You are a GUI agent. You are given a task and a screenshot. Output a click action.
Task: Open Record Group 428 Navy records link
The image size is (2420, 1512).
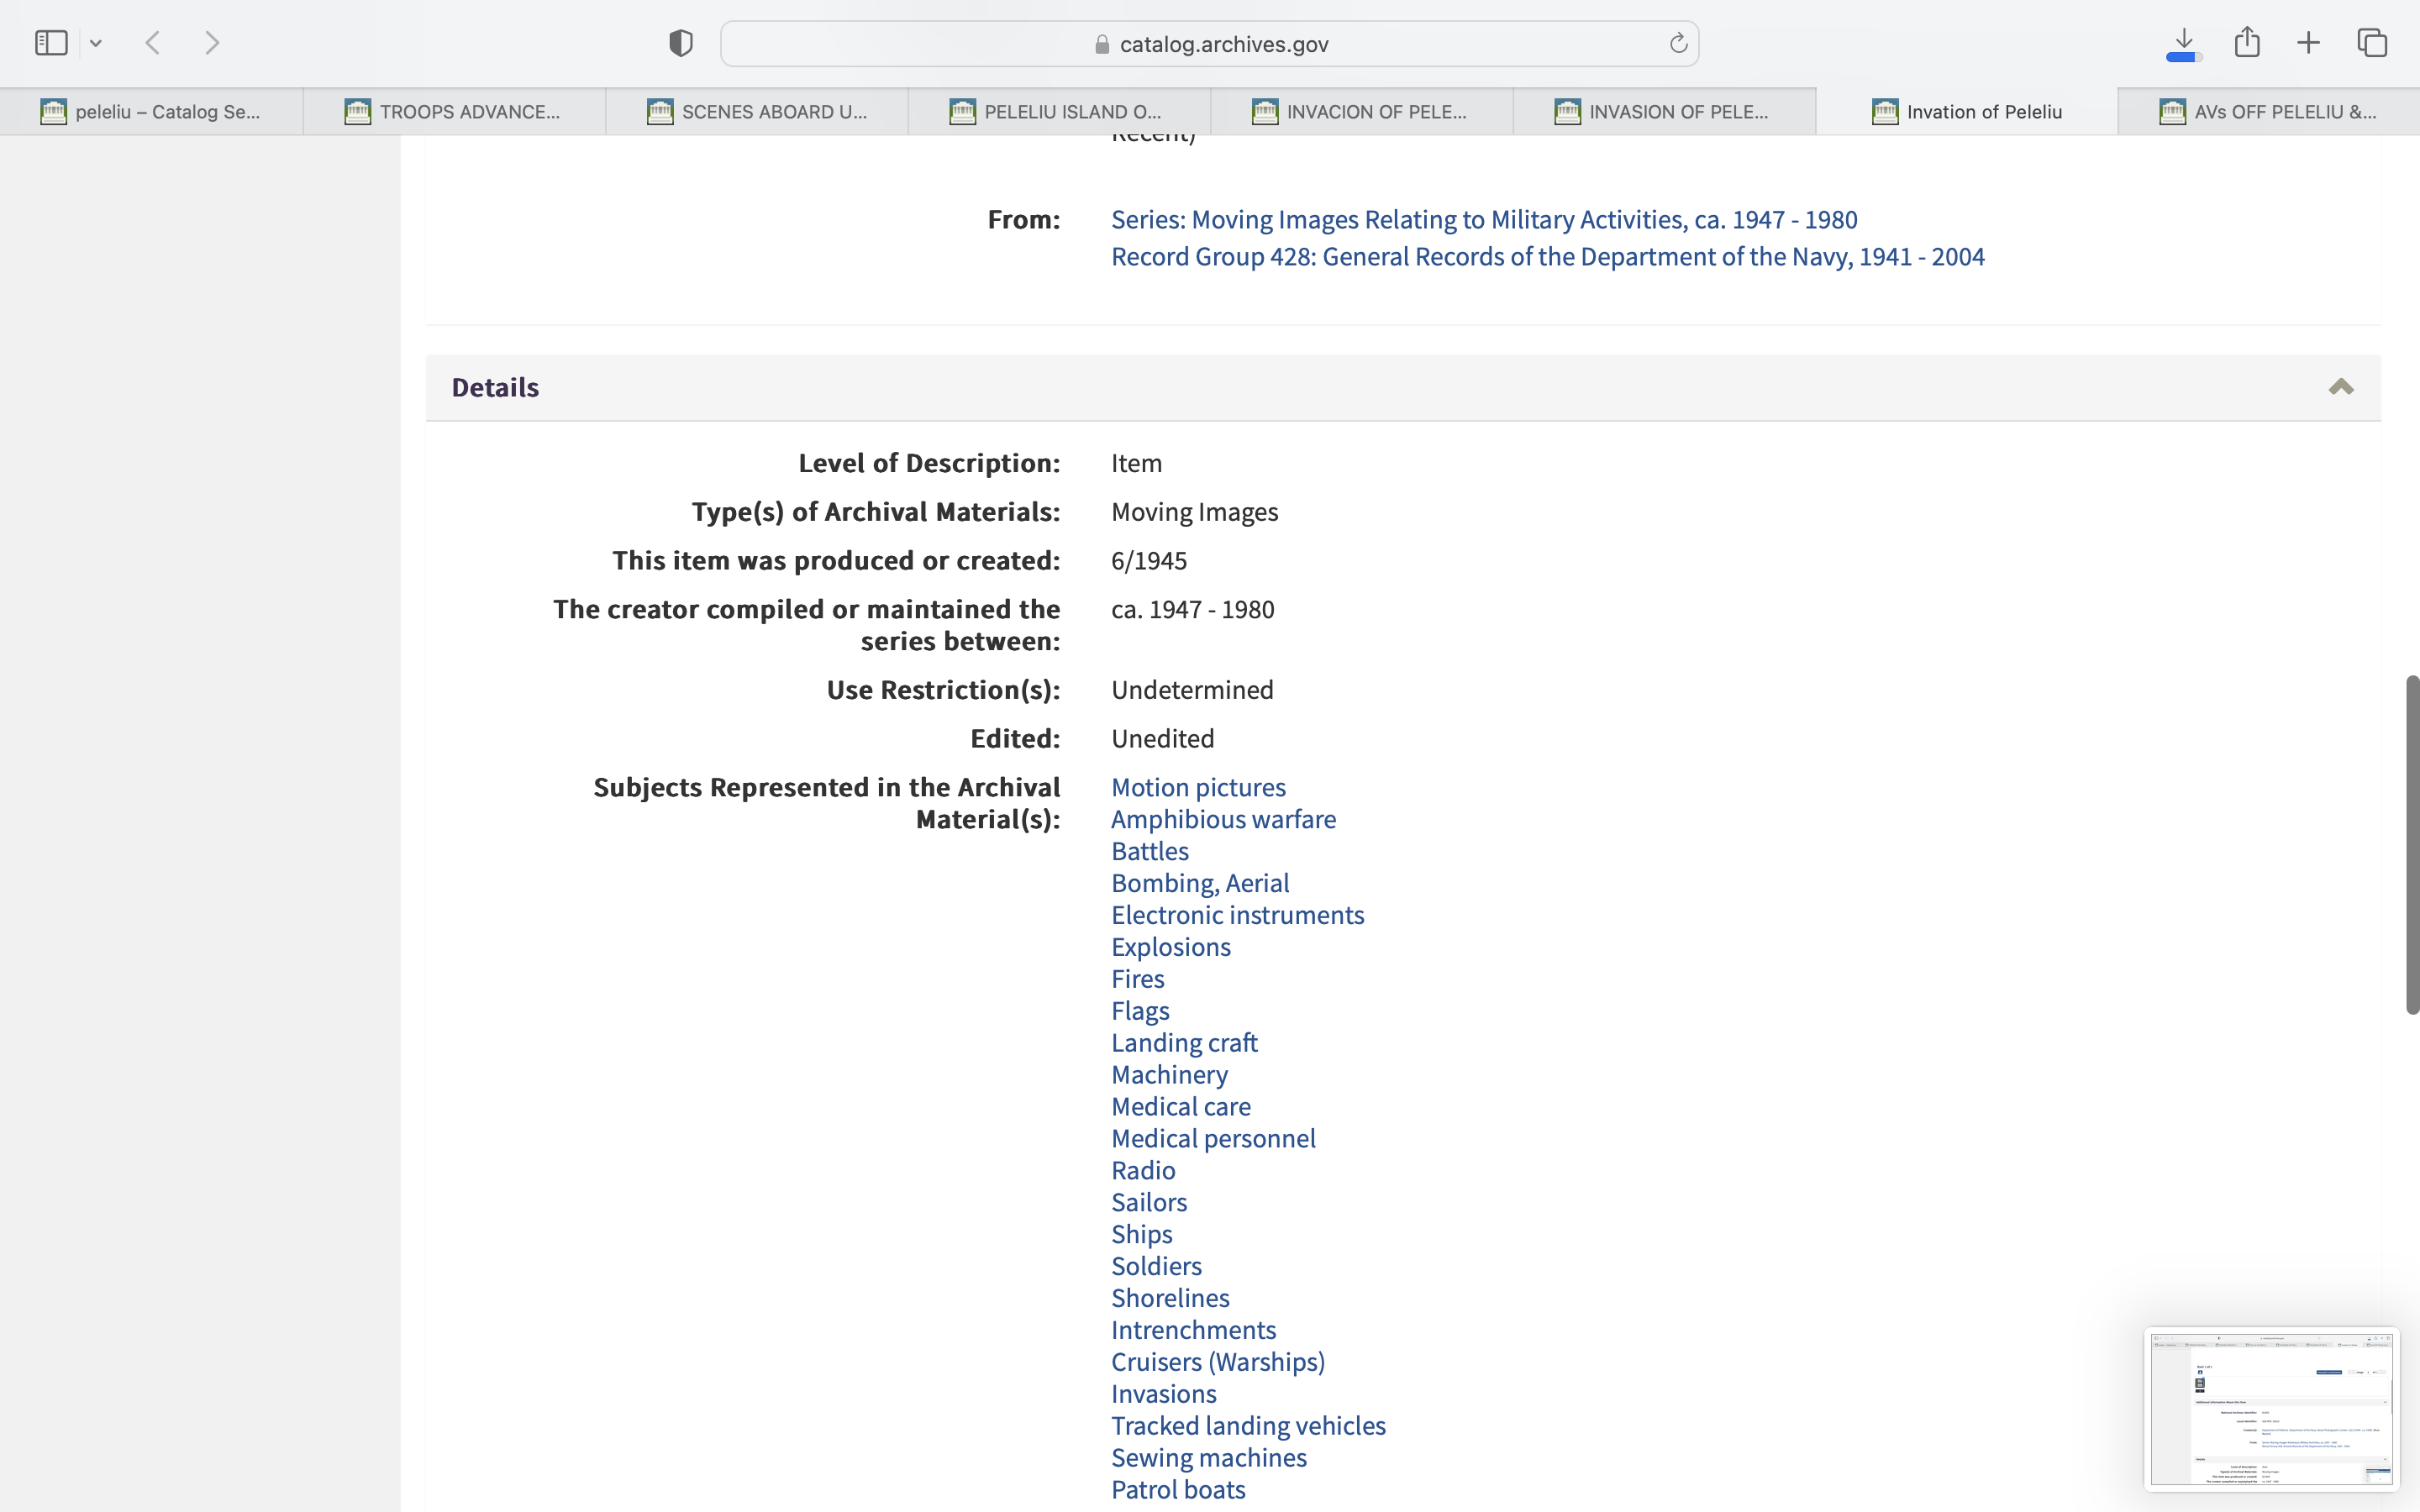1547,257
